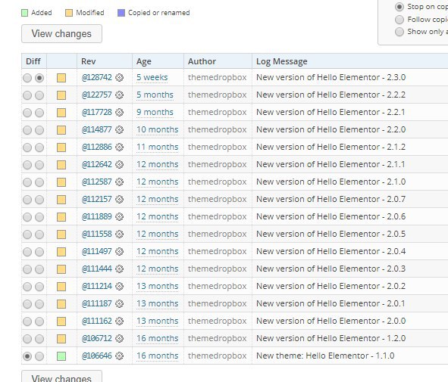Click the 10 months age link
Image resolution: width=448 pixels, height=382 pixels.
pos(158,129)
